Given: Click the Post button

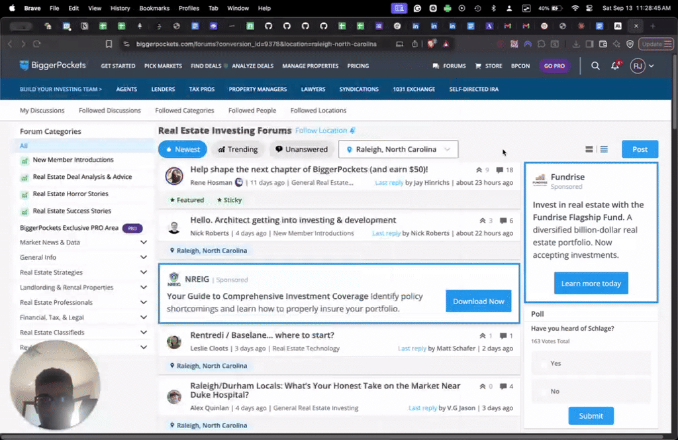Looking at the screenshot, I should tap(640, 149).
